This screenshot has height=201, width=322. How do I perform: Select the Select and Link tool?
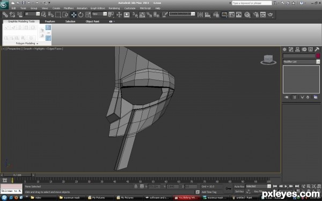5,14
